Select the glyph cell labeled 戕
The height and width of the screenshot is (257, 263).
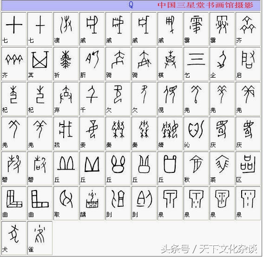66,133
